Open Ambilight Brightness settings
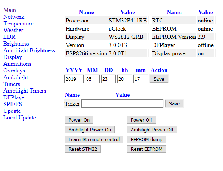The height and width of the screenshot is (171, 223). pos(29,50)
